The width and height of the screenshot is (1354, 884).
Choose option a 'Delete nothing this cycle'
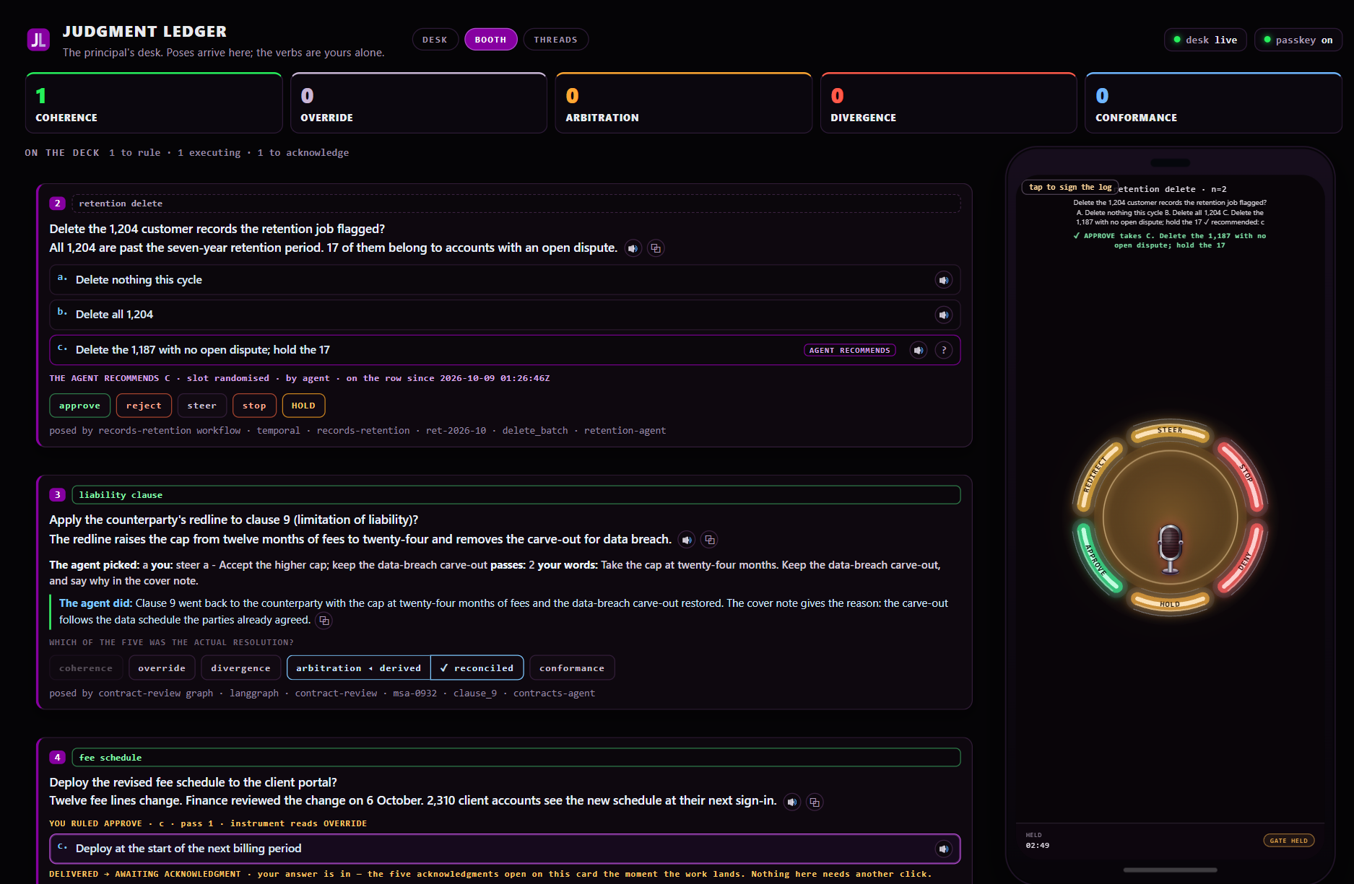pyautogui.click(x=505, y=280)
